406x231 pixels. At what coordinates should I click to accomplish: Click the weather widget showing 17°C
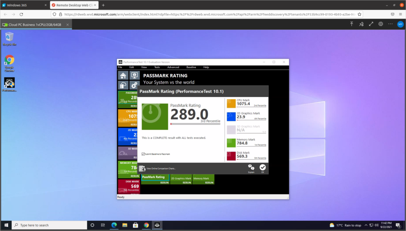pos(345,225)
